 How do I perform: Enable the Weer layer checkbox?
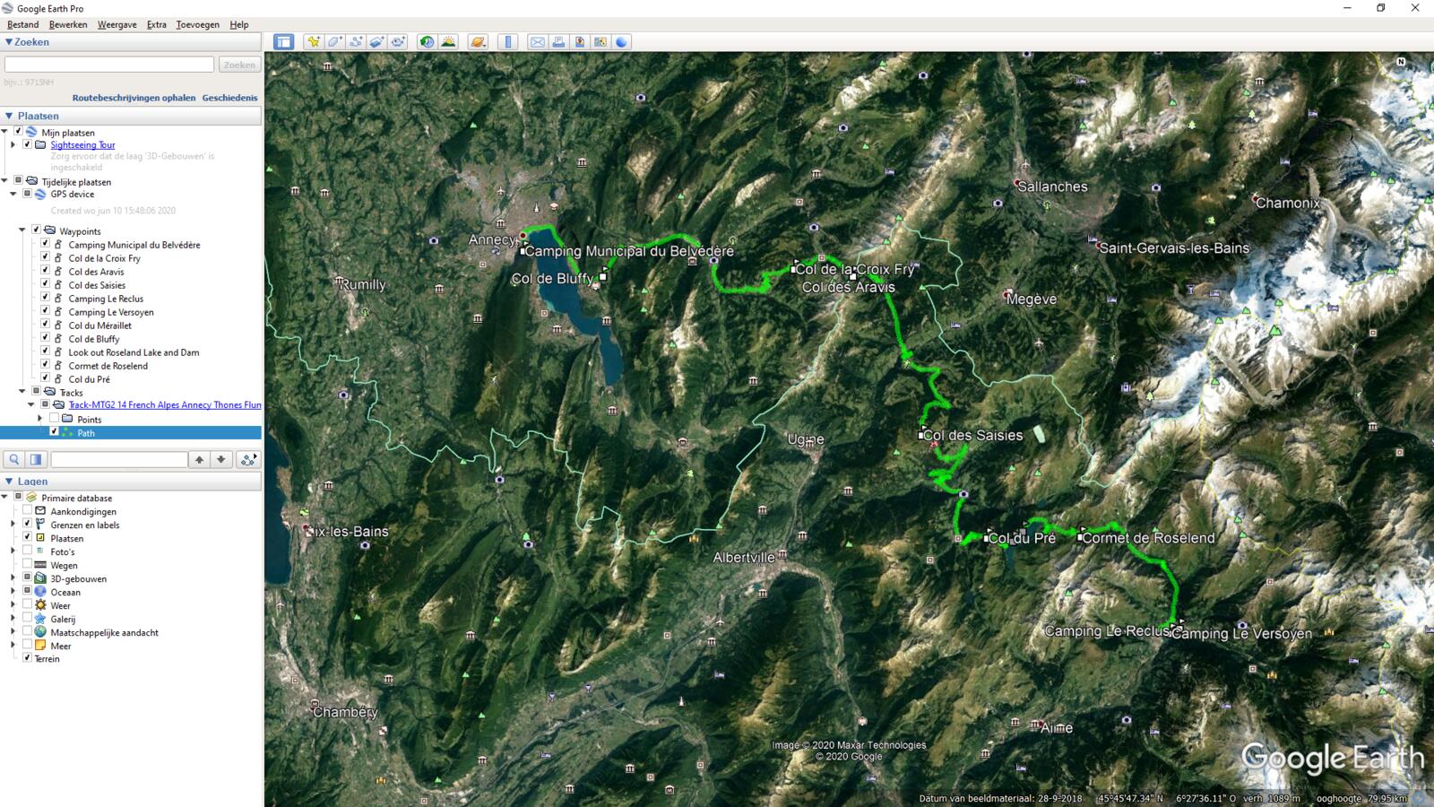click(x=27, y=604)
